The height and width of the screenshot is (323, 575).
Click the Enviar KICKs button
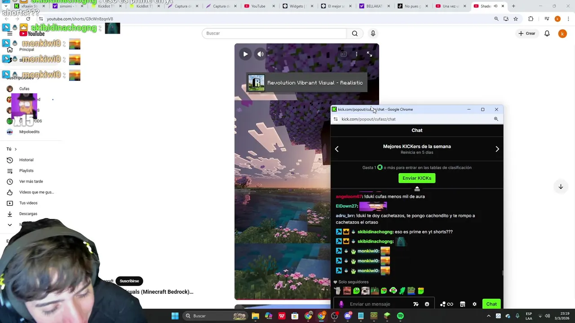click(x=417, y=178)
